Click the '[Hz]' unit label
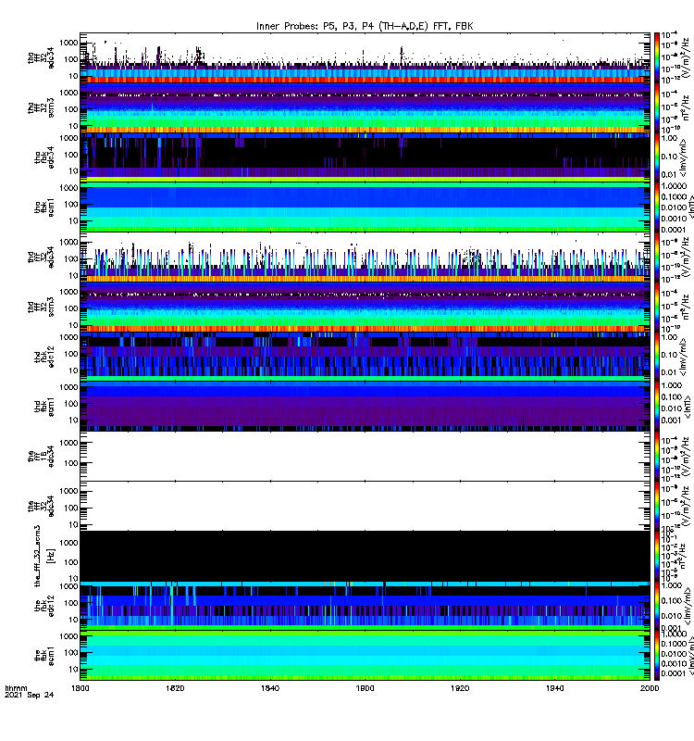Viewport: 694px width, 741px height. [x=51, y=556]
